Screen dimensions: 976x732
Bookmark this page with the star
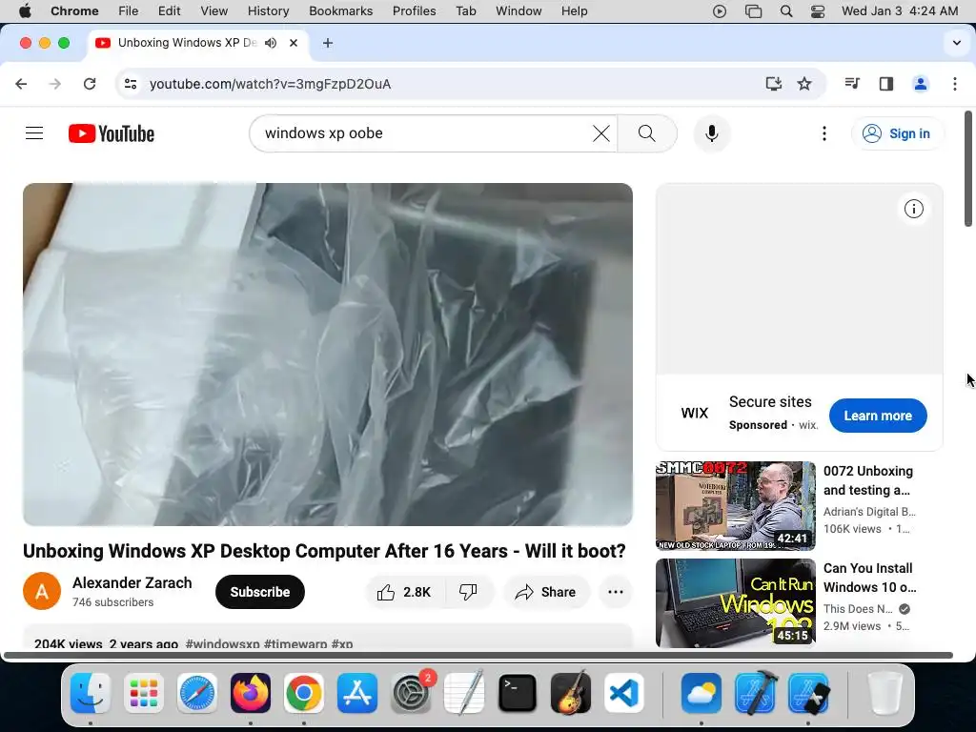pyautogui.click(x=804, y=84)
